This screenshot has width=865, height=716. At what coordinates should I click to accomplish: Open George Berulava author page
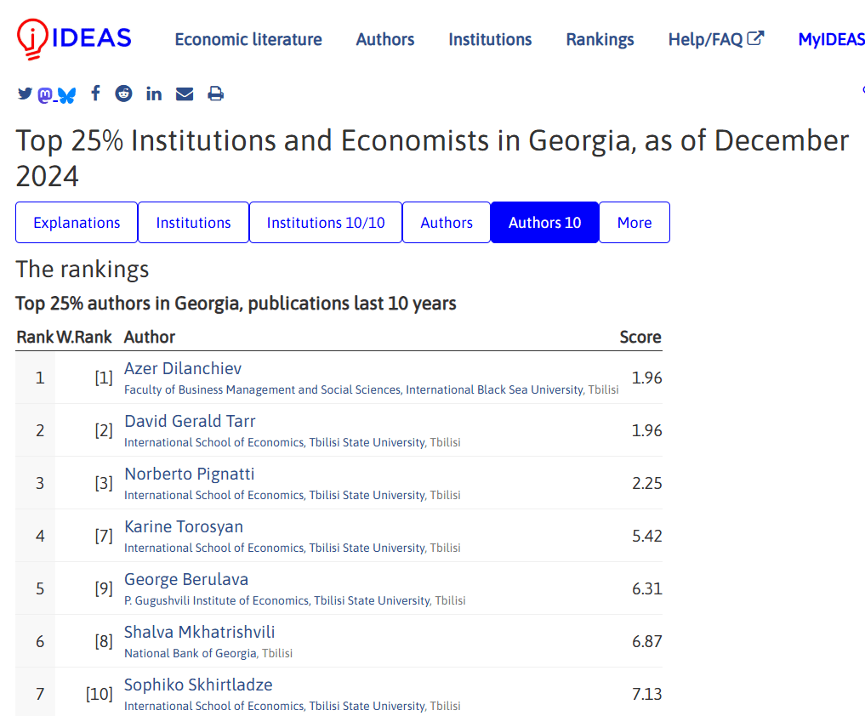point(186,579)
